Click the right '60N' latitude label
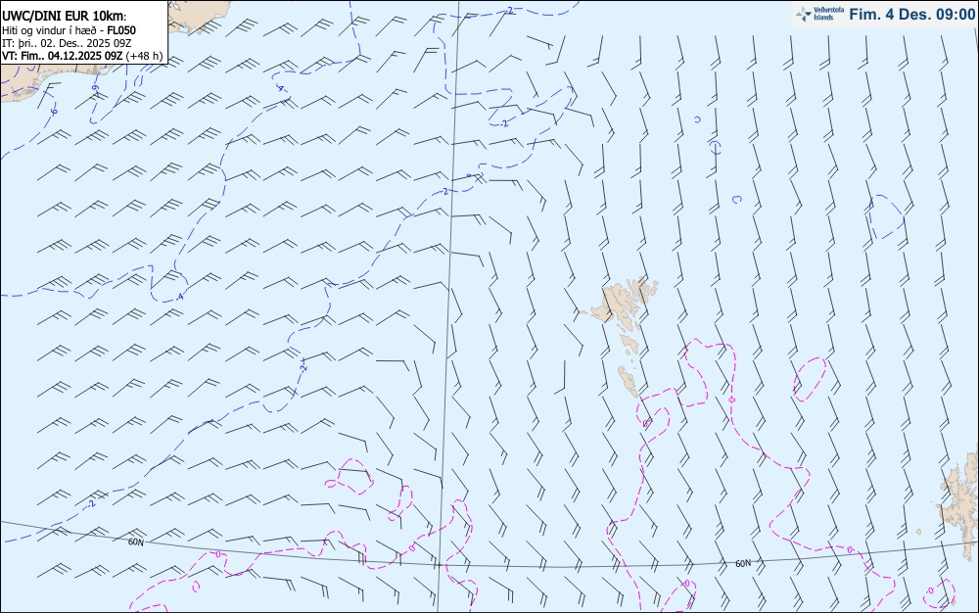The image size is (979, 613). (743, 564)
